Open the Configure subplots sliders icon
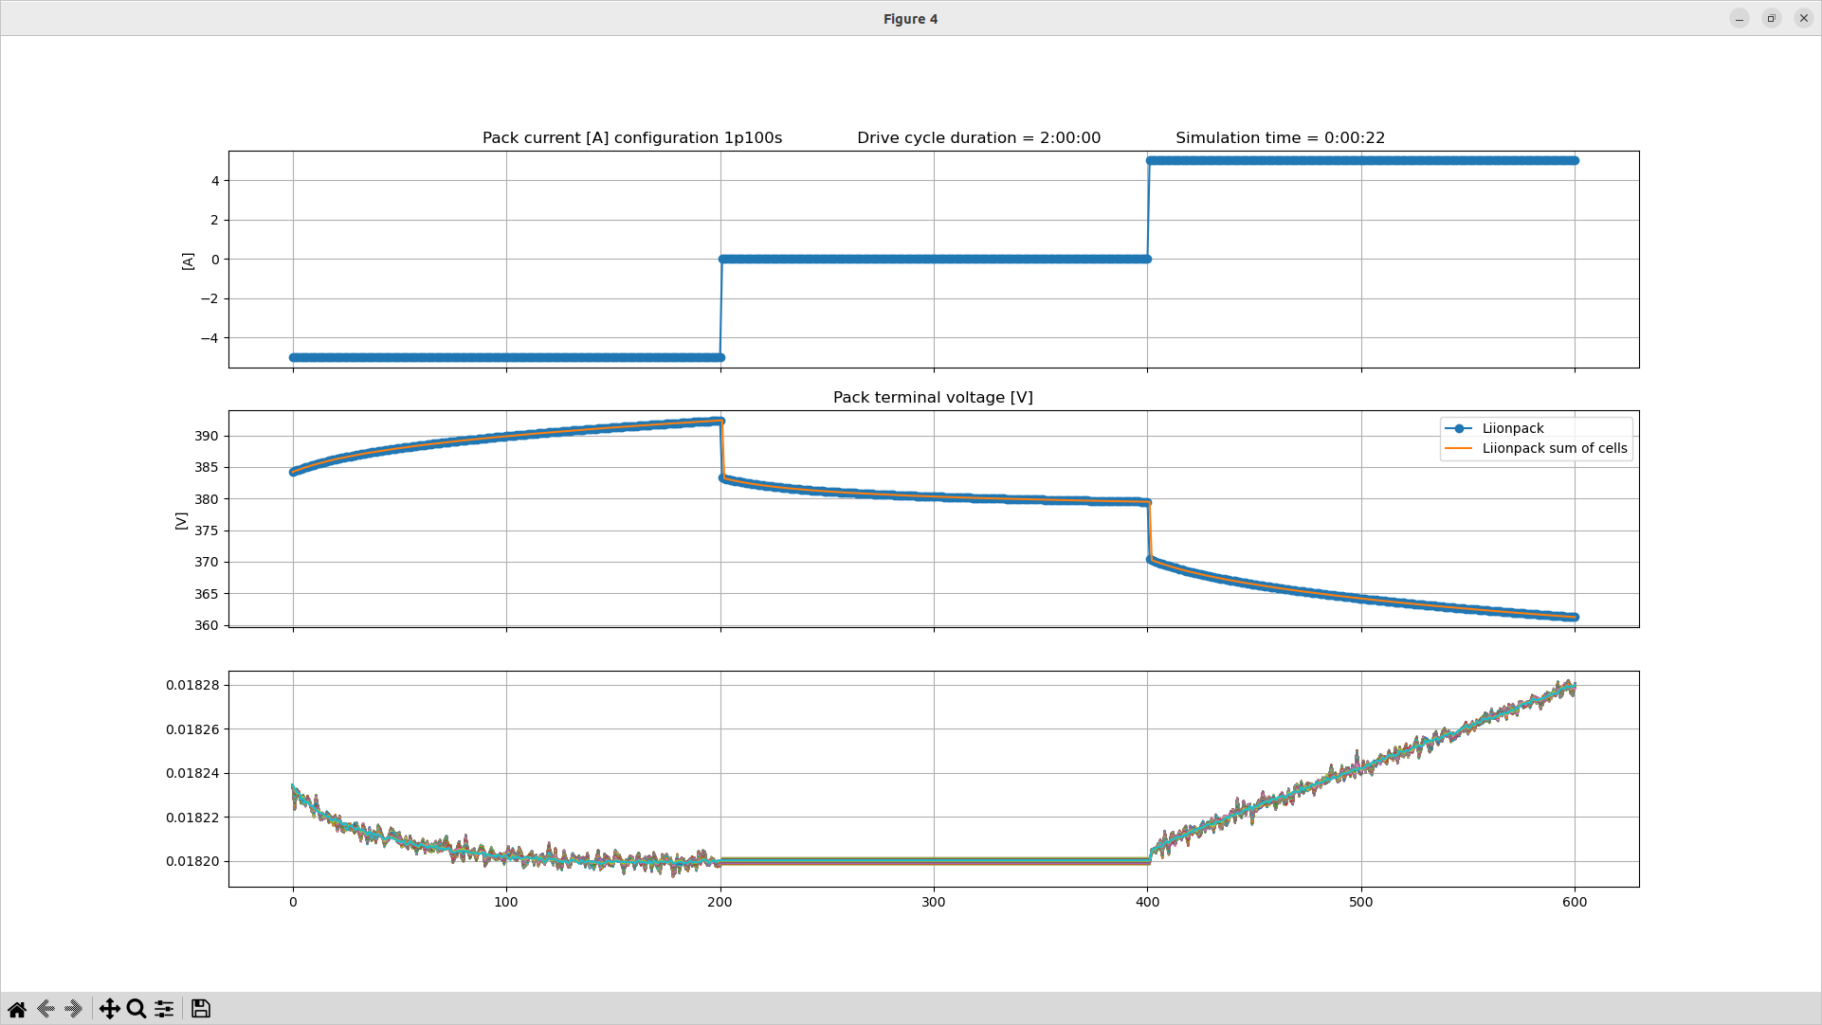Screen dimensions: 1822x1025 [163, 1009]
